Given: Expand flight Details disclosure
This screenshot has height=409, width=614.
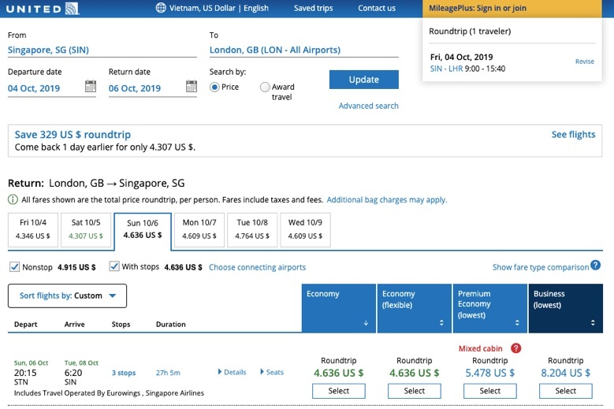Looking at the screenshot, I should tap(232, 372).
